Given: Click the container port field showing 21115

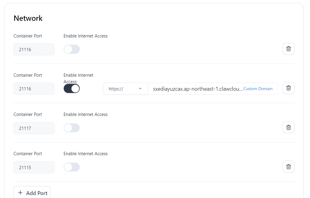Looking at the screenshot, I should coord(34,167).
